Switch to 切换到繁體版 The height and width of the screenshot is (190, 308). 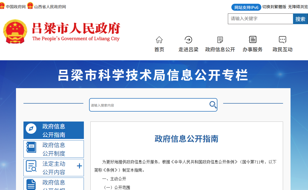click(x=274, y=7)
